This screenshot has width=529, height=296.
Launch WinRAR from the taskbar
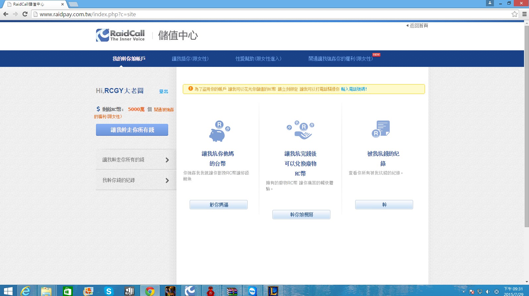point(232,291)
